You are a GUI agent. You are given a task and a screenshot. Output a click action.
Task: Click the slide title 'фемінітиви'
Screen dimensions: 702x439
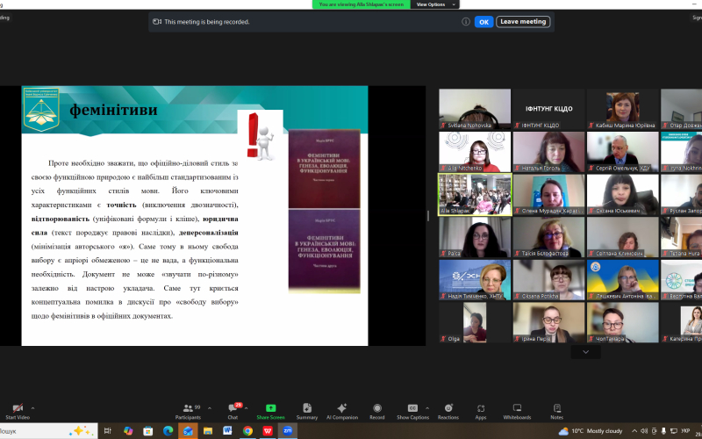[113, 110]
